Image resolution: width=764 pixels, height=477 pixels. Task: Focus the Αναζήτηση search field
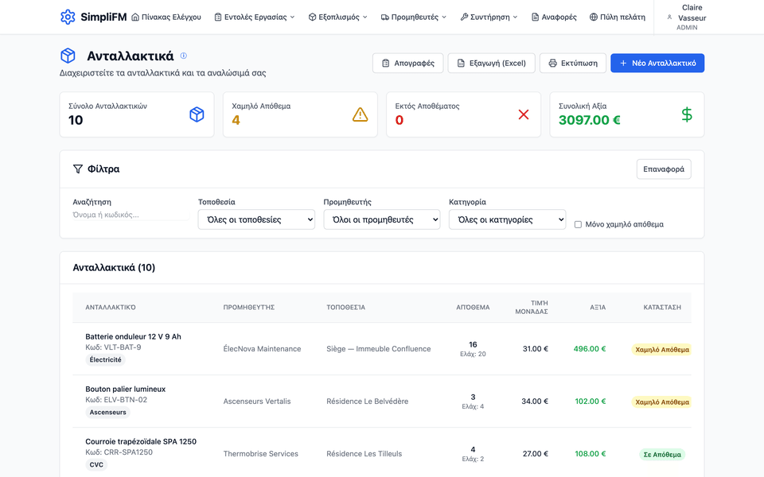pyautogui.click(x=131, y=215)
